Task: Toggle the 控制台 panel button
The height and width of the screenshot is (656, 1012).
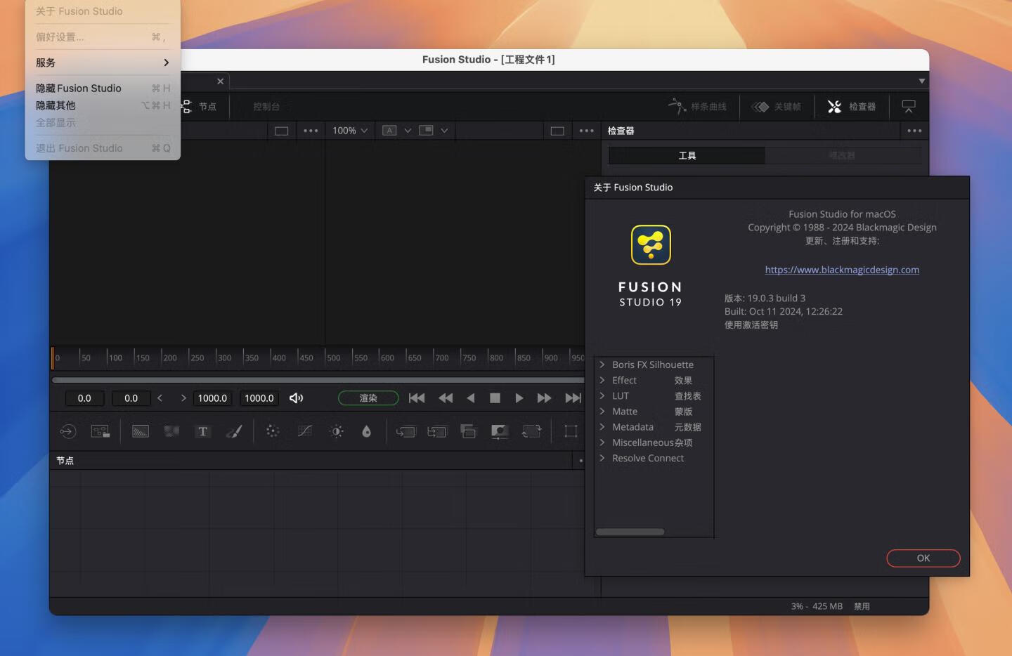Action: click(266, 107)
